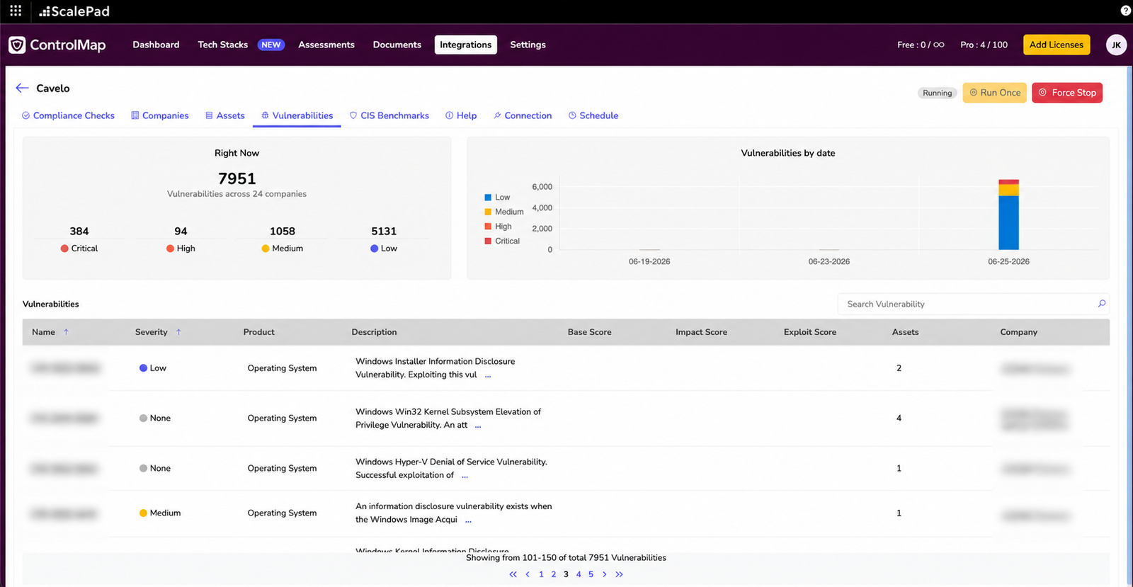
Task: Go to page 2 of results
Action: (554, 574)
